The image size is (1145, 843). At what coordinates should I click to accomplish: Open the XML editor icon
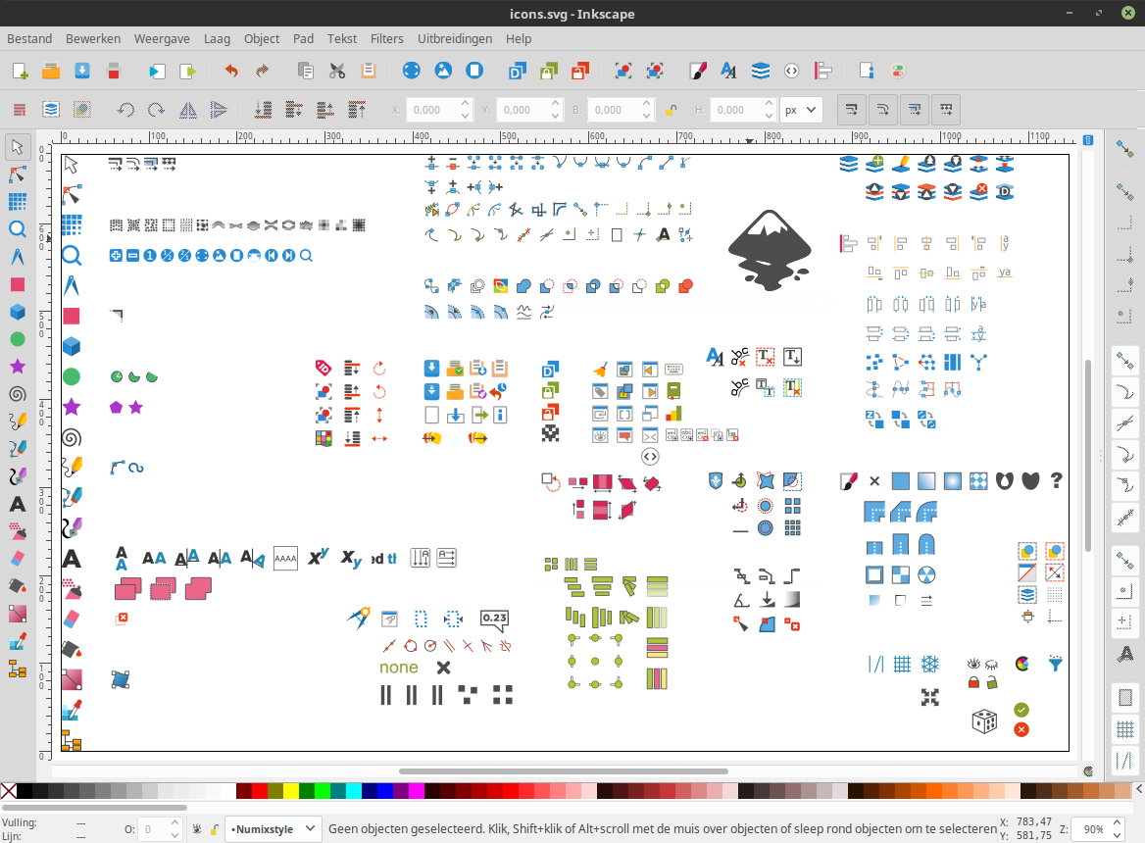(791, 71)
